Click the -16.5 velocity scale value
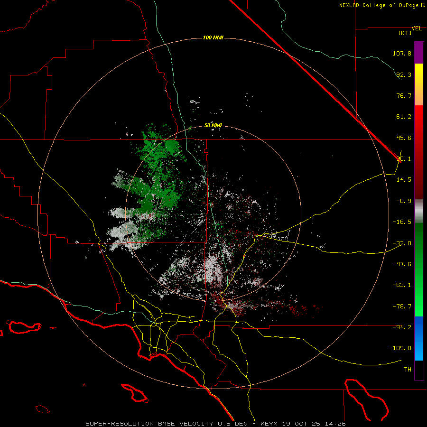 coord(402,222)
